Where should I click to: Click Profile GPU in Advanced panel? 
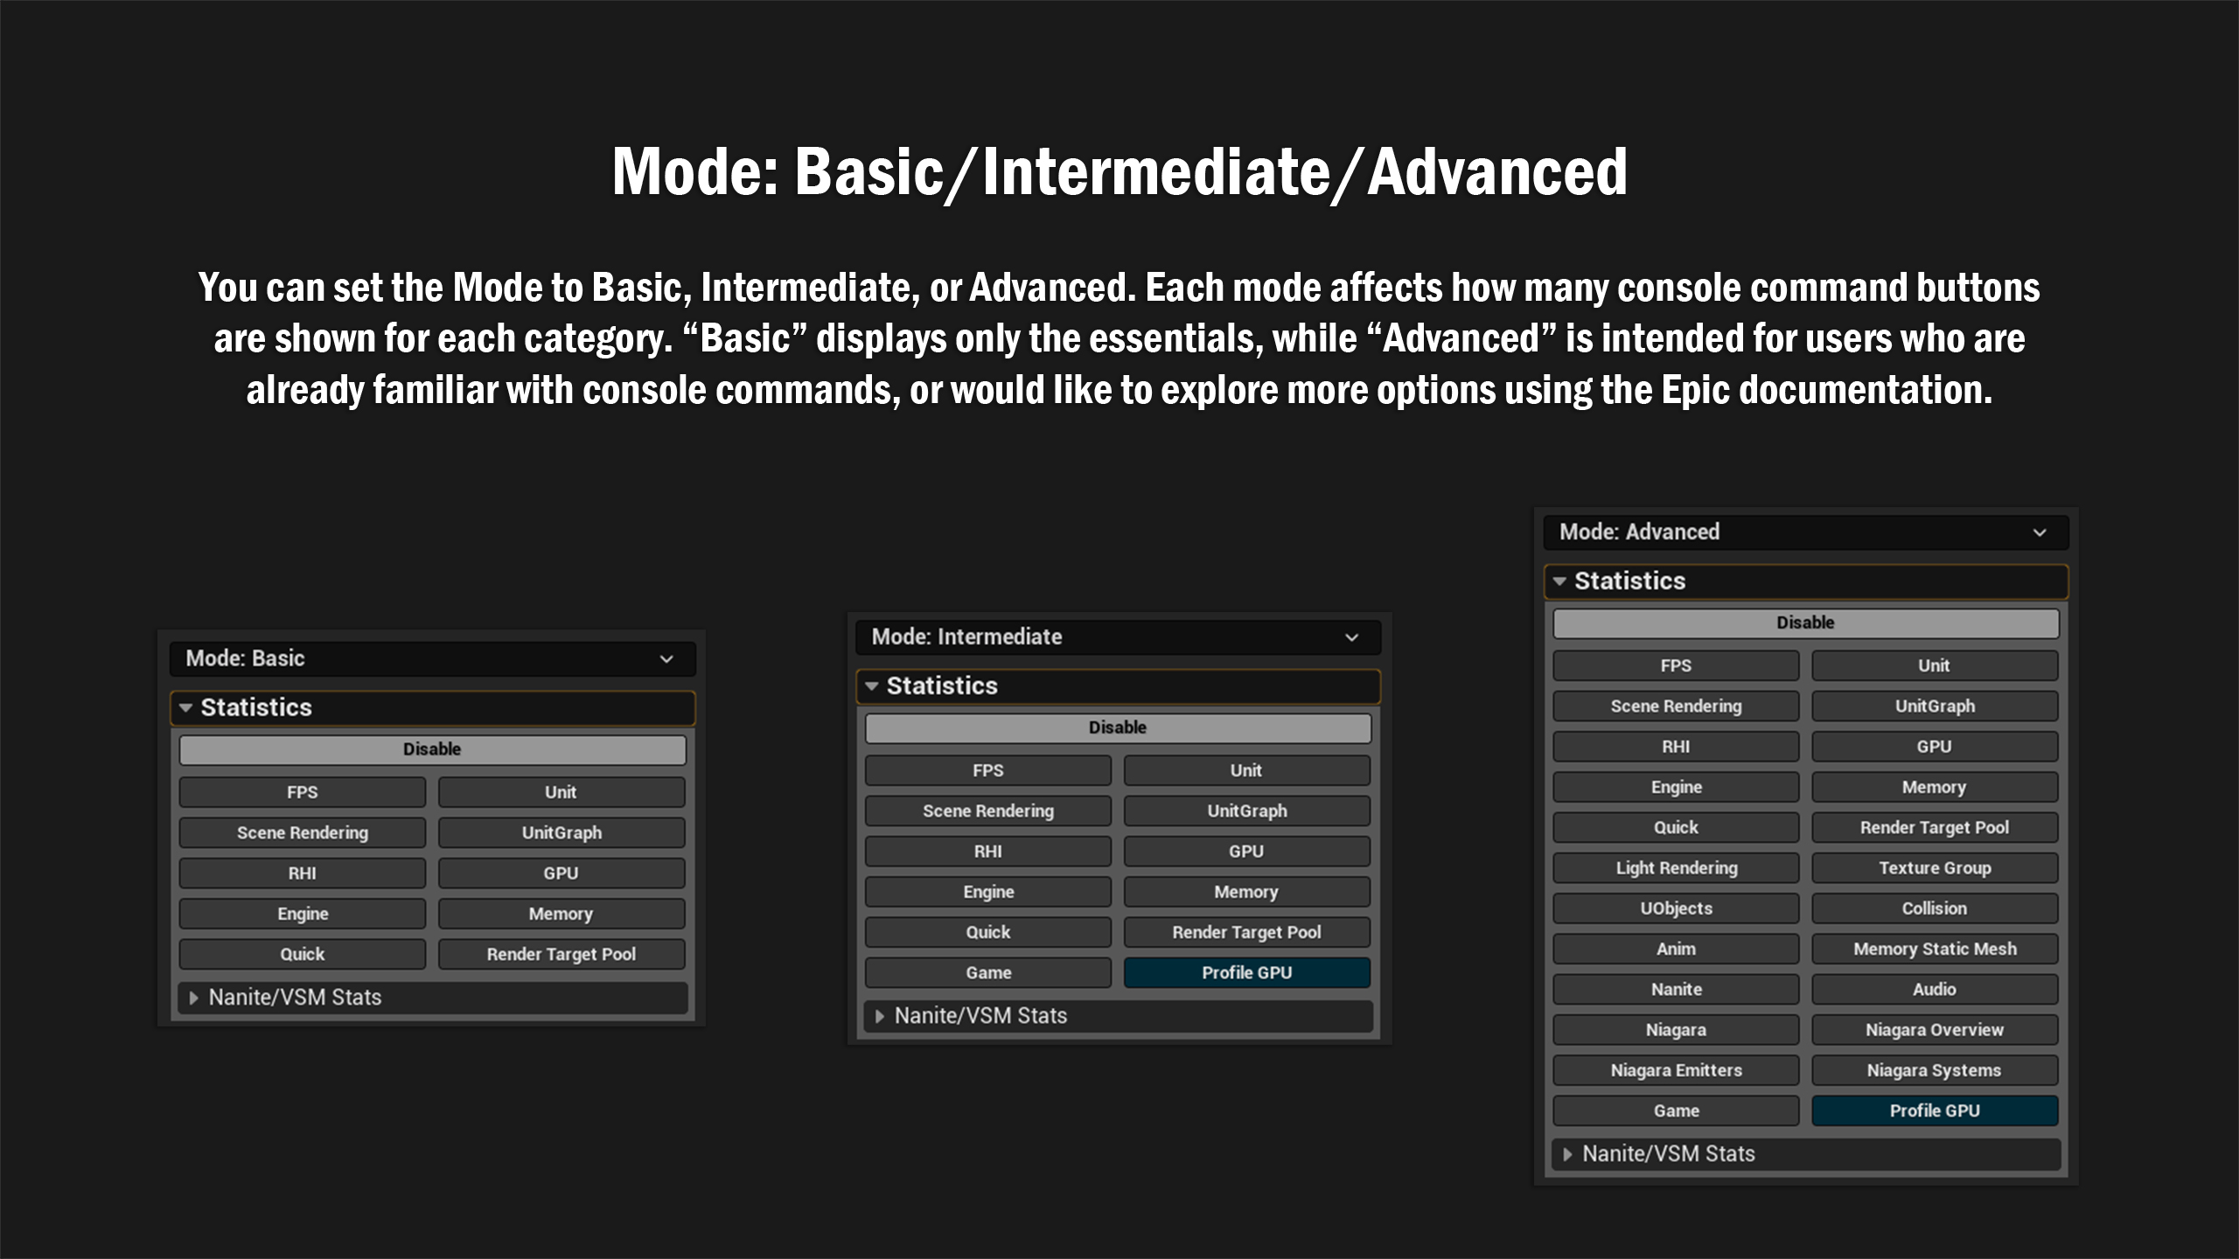[x=1934, y=1111]
